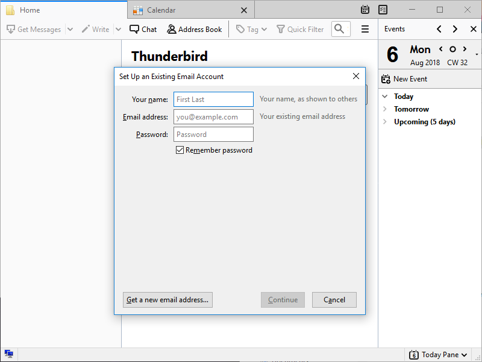
Task: Open the Address Book
Action: coord(194,28)
